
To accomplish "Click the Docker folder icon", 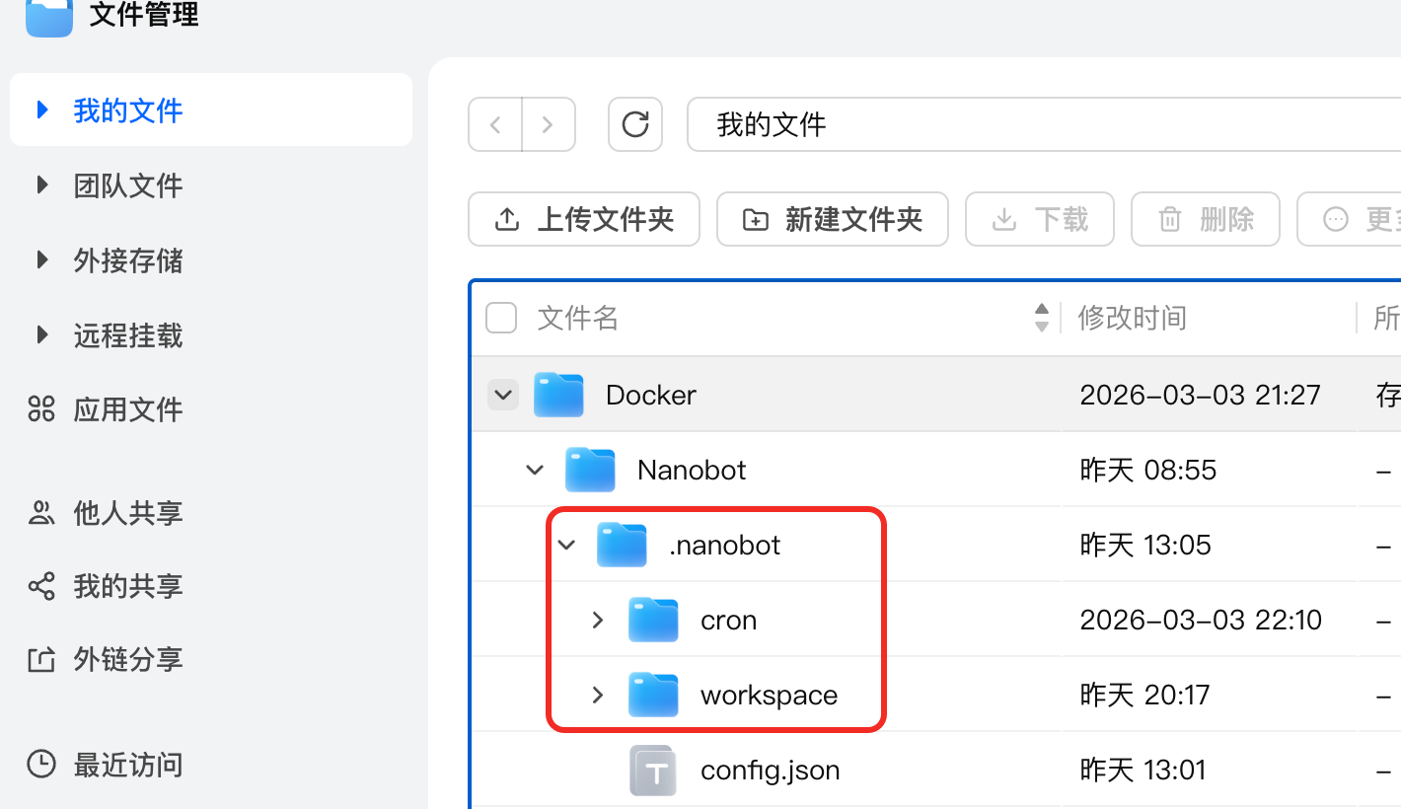I will click(558, 395).
